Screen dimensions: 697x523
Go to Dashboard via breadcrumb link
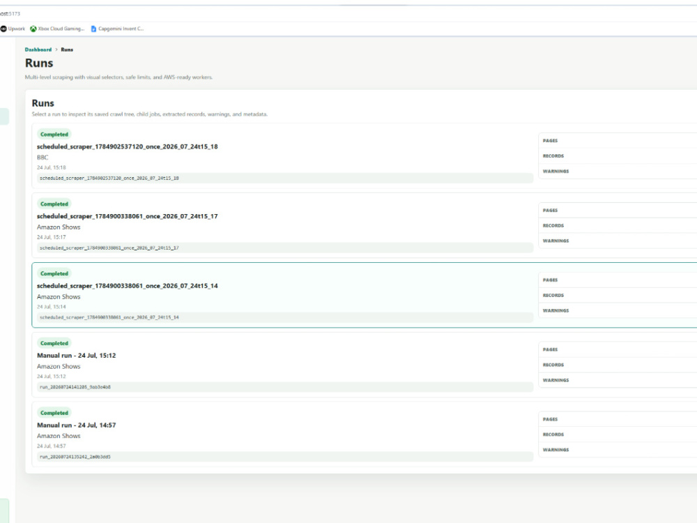(38, 50)
